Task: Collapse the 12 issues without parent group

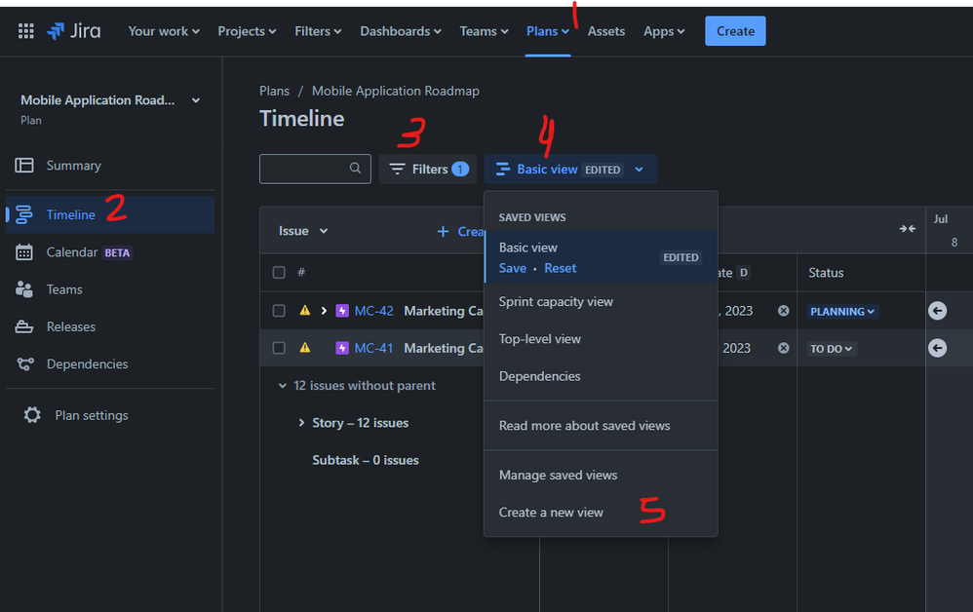Action: pos(282,385)
